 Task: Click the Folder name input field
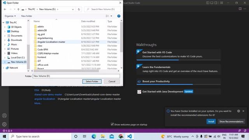coord(76,76)
